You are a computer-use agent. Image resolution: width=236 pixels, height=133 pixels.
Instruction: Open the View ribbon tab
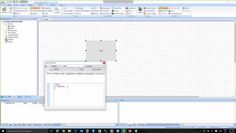16,5
